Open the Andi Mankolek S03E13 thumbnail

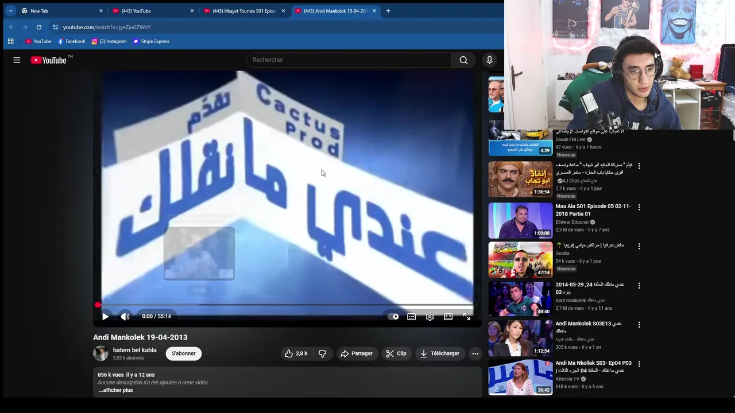[x=520, y=338]
